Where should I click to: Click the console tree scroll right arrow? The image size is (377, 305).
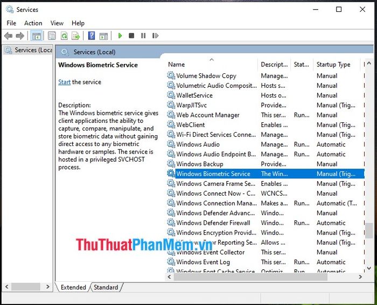47,287
